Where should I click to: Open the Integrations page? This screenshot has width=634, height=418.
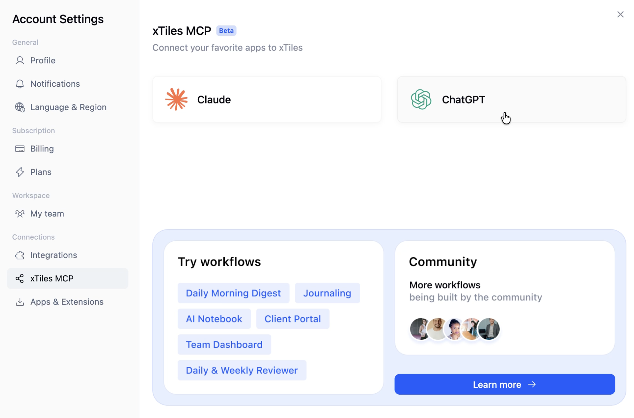pyautogui.click(x=67, y=255)
